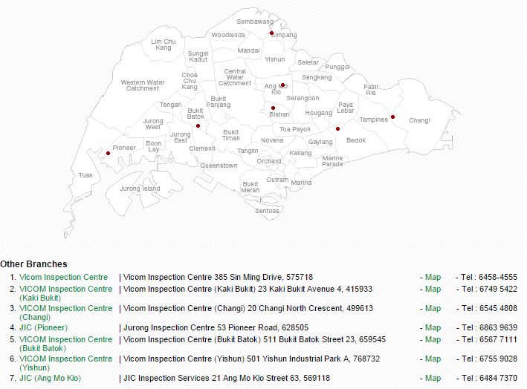Click the JIC Inspection Services address text
Viewport: 527px width, 389px height.
[227, 378]
